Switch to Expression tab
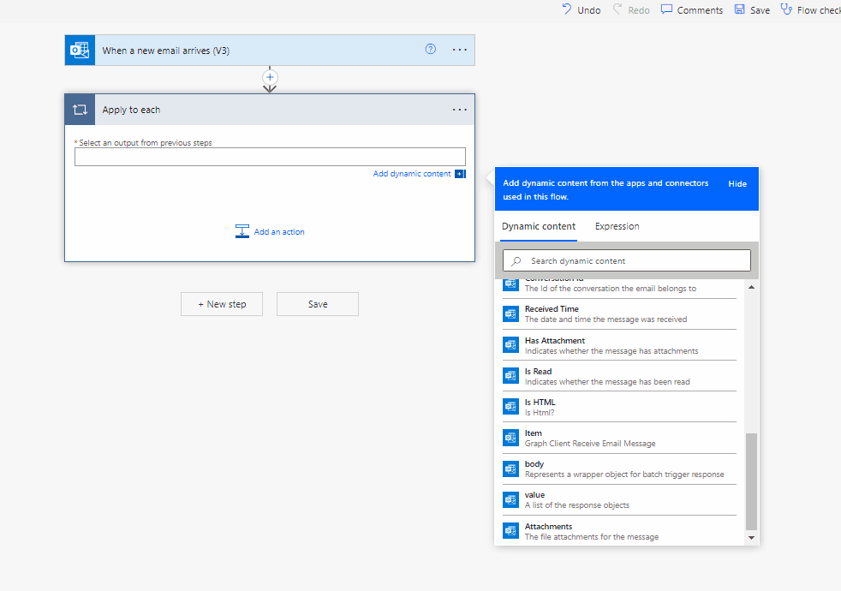The image size is (841, 591). pos(617,226)
